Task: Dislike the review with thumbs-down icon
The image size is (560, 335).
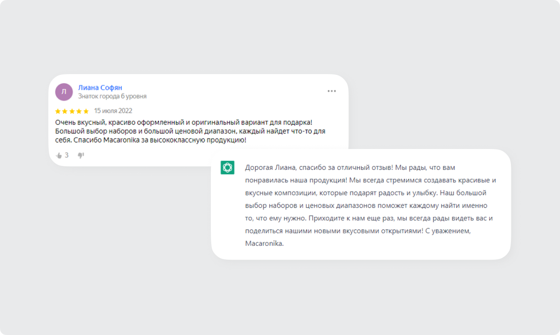Action: pyautogui.click(x=81, y=155)
